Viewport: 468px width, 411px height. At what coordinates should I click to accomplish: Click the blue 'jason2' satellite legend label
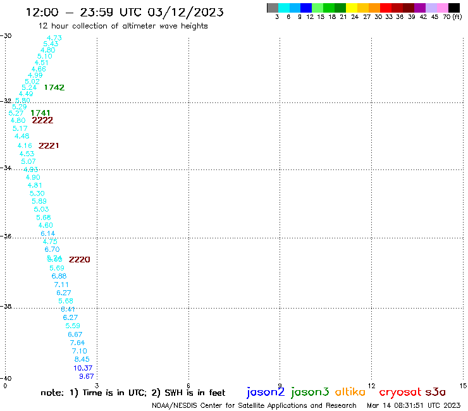click(266, 392)
